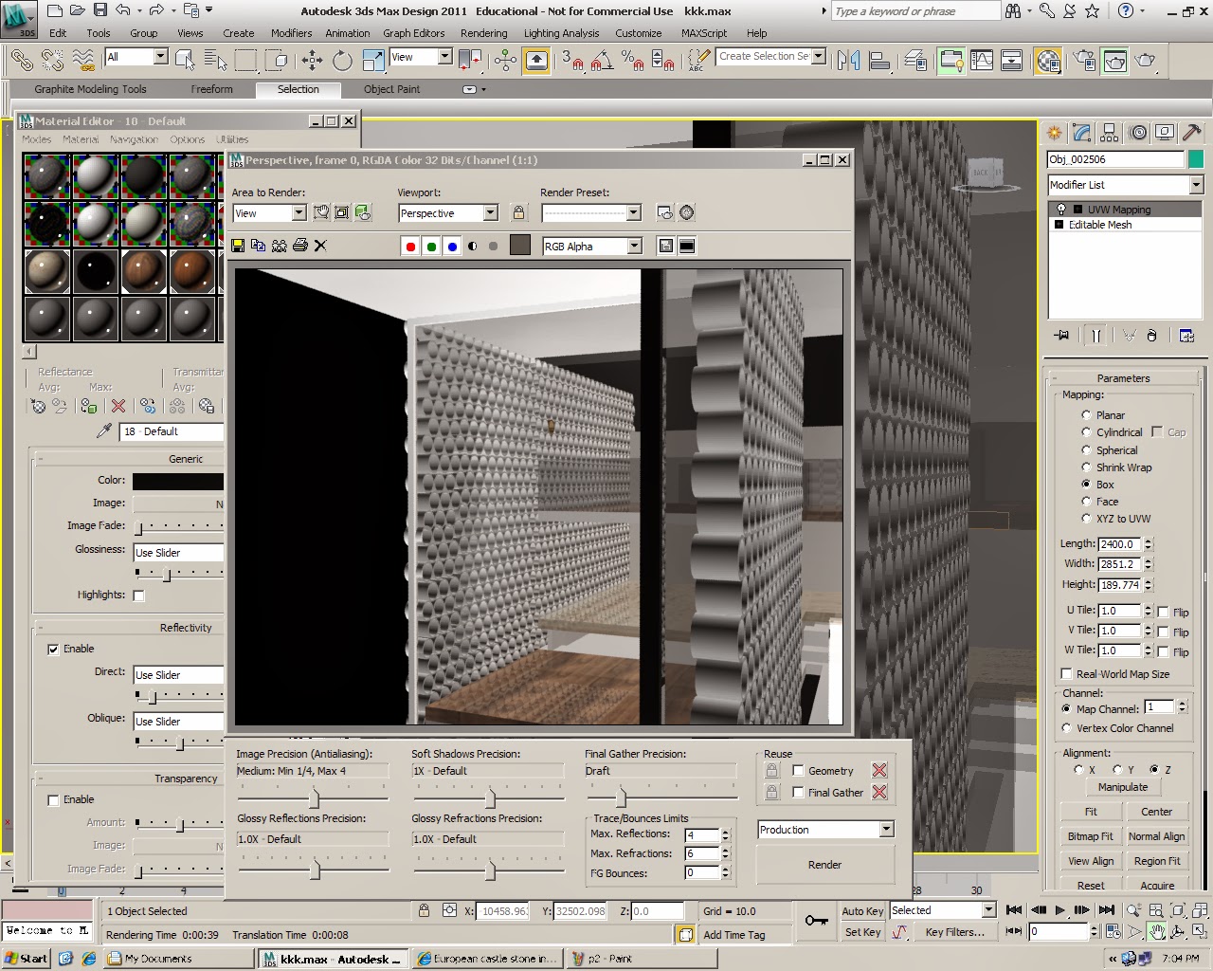Select Planar mapping option
The height and width of the screenshot is (971, 1213).
tap(1086, 415)
